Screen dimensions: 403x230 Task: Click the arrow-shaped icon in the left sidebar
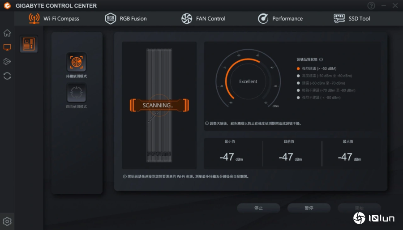(x=7, y=61)
